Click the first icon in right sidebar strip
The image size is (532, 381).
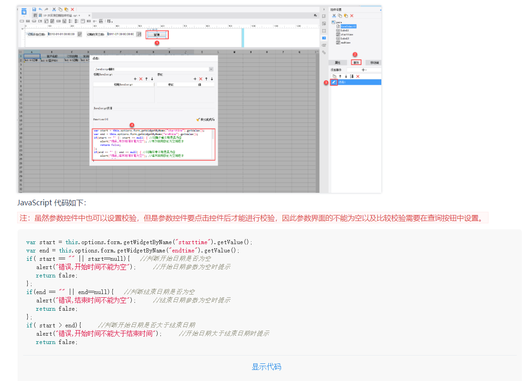click(x=324, y=16)
